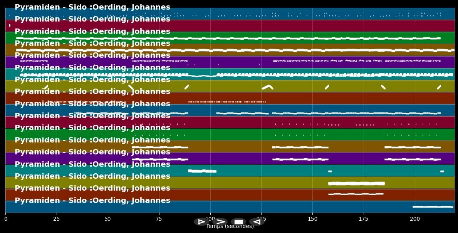Click the first Pyramiden - Sido track title
The width and height of the screenshot is (458, 233).
pos(92,7)
